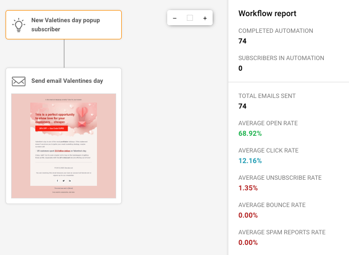This screenshot has height=255, width=349.
Task: Click the envelope icon on email step
Action: pyautogui.click(x=19, y=81)
